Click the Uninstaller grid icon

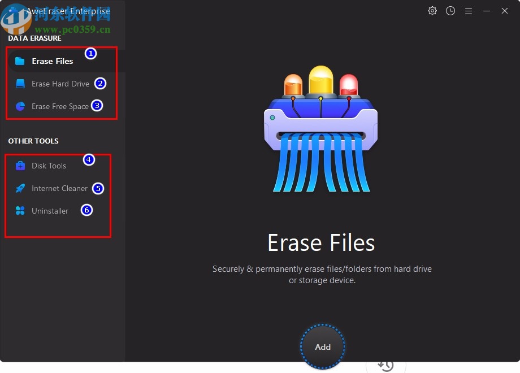pyautogui.click(x=19, y=210)
